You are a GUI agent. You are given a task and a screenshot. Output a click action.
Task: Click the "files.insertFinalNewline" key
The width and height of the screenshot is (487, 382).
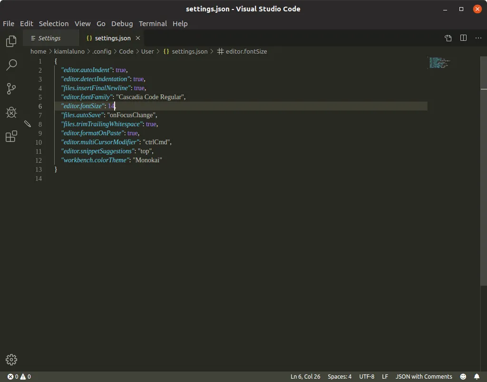click(96, 88)
